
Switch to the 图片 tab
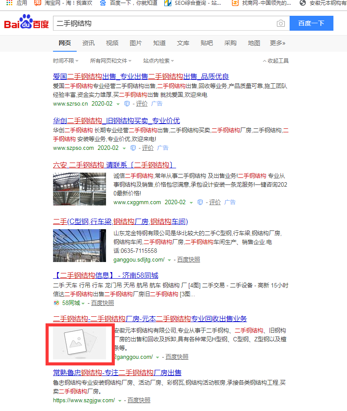(135, 43)
